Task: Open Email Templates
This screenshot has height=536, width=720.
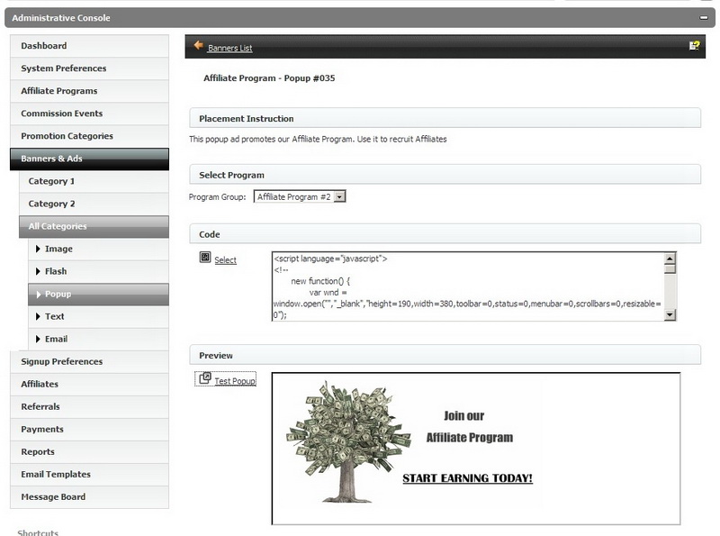Action: click(89, 474)
